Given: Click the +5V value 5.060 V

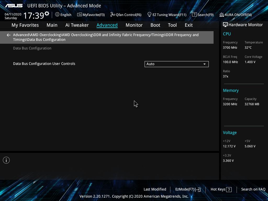Looking at the screenshot, I should (x=250, y=146).
